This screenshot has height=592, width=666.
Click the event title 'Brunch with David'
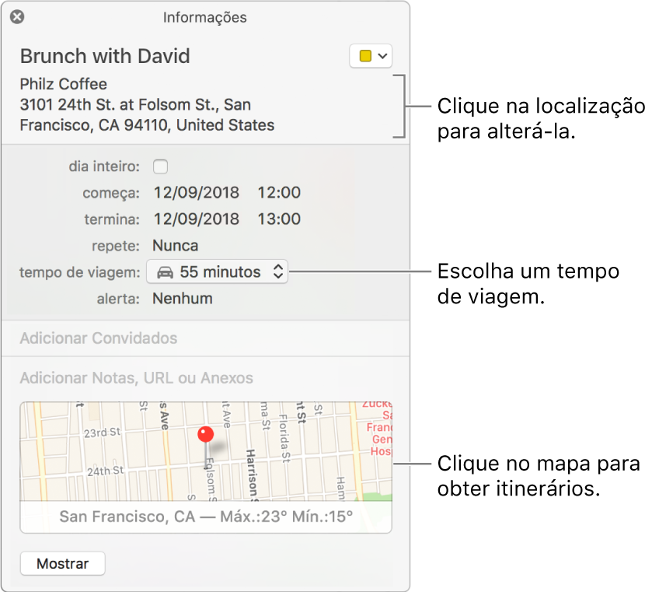pyautogui.click(x=105, y=55)
